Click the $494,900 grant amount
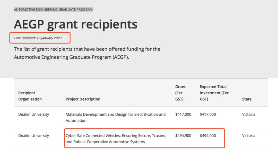Screen dimensions: 278x152 (x=183, y=136)
